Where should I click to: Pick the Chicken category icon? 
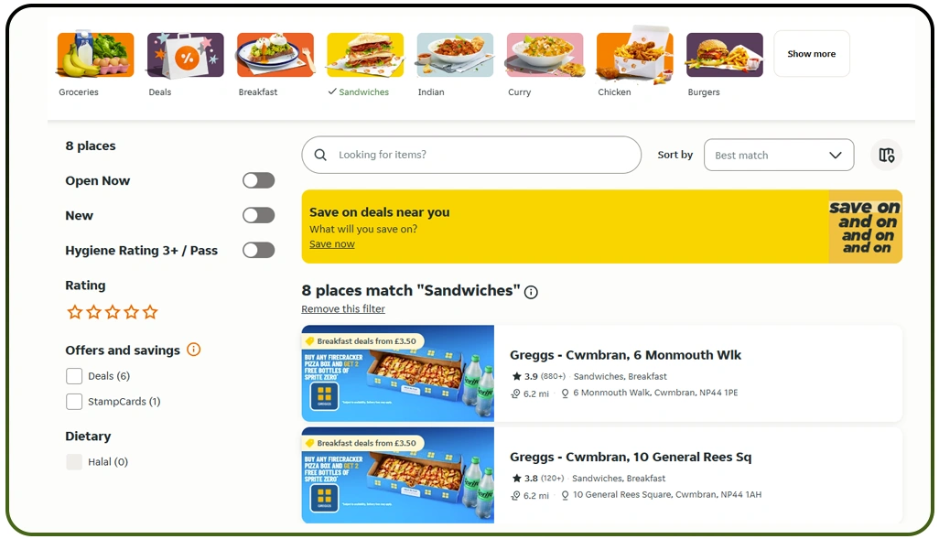[634, 55]
